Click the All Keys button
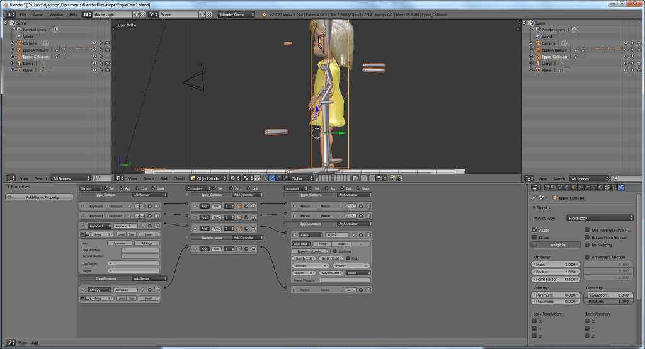645x349 pixels. [147, 243]
